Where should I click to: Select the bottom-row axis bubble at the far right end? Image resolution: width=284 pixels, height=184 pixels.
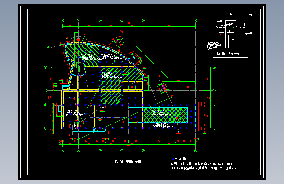pyautogui.click(x=196, y=151)
